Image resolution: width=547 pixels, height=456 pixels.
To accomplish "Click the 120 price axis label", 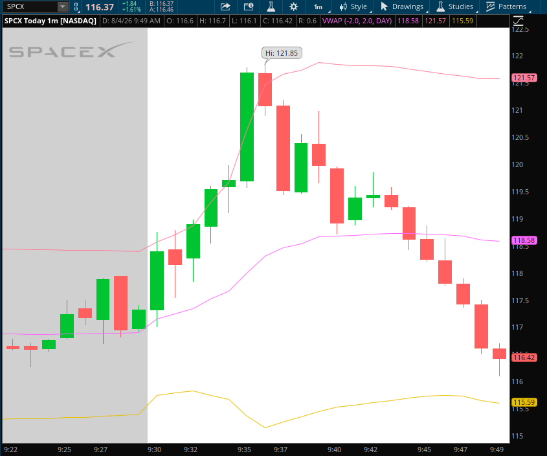I will (517, 165).
